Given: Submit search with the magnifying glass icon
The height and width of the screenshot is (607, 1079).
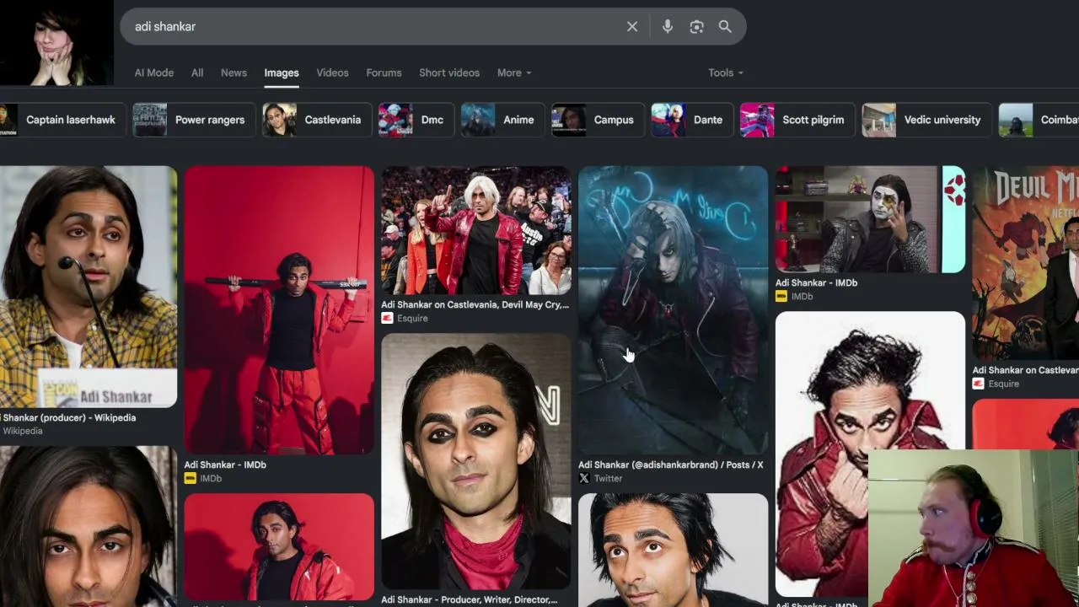Looking at the screenshot, I should pyautogui.click(x=725, y=26).
